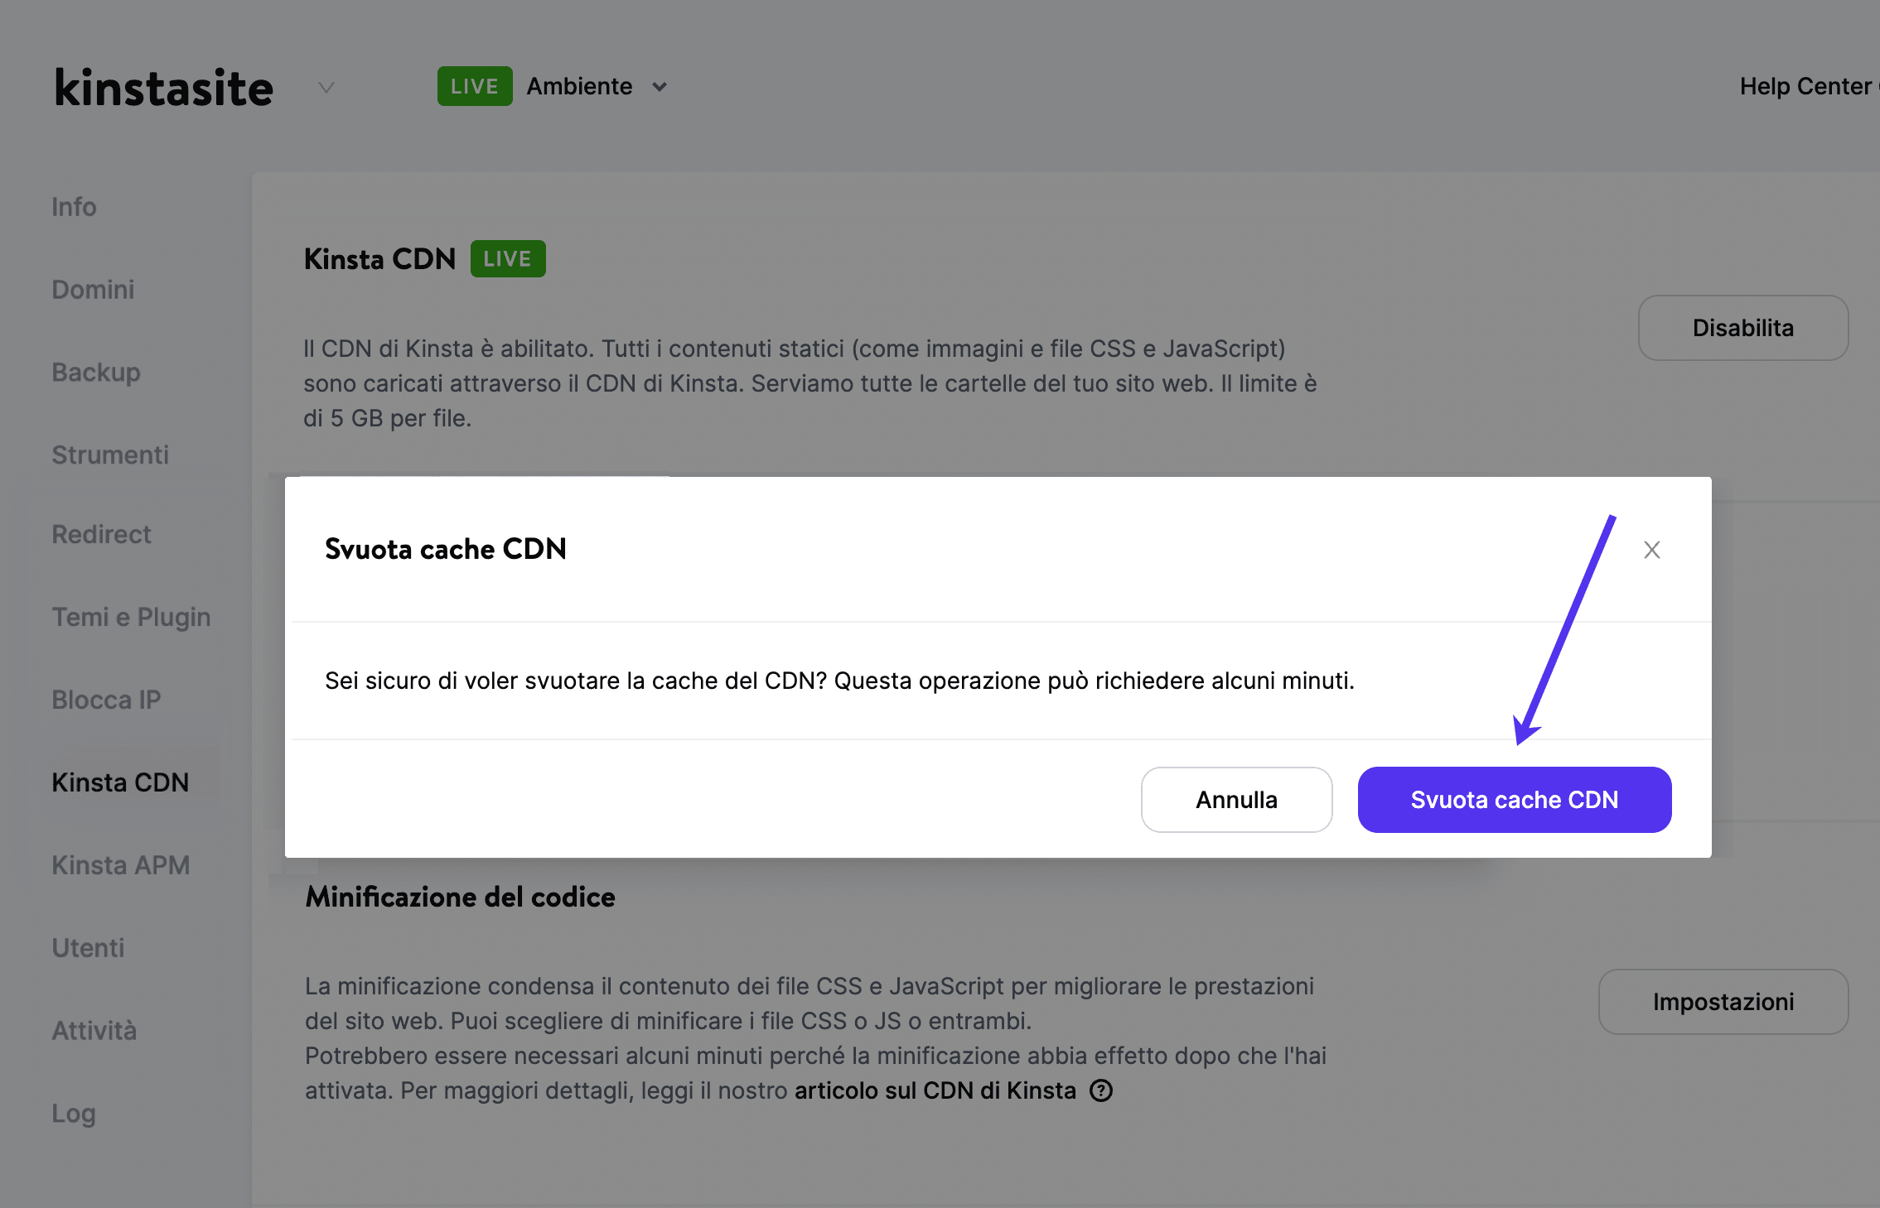Image resolution: width=1880 pixels, height=1208 pixels.
Task: Open the Redirect settings
Action: (x=101, y=534)
